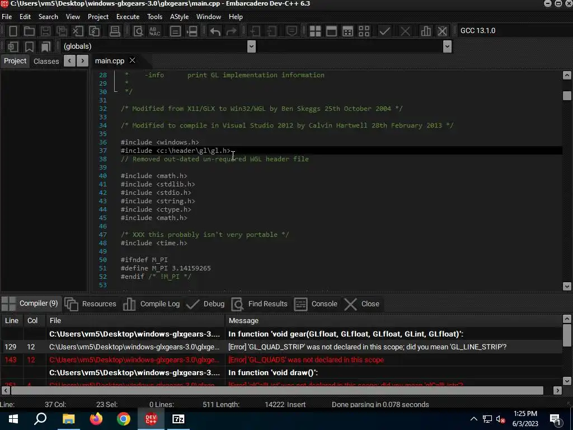Viewport: 573px width, 430px height.
Task: Open the Find Results panel tab
Action: tap(260, 304)
